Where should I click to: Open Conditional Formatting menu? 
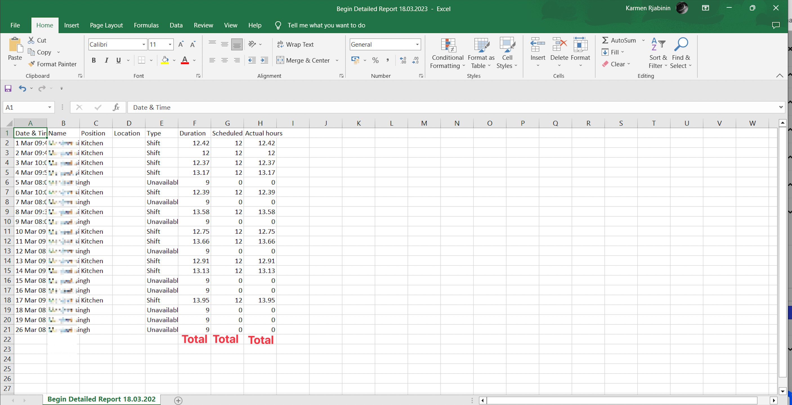tap(448, 53)
